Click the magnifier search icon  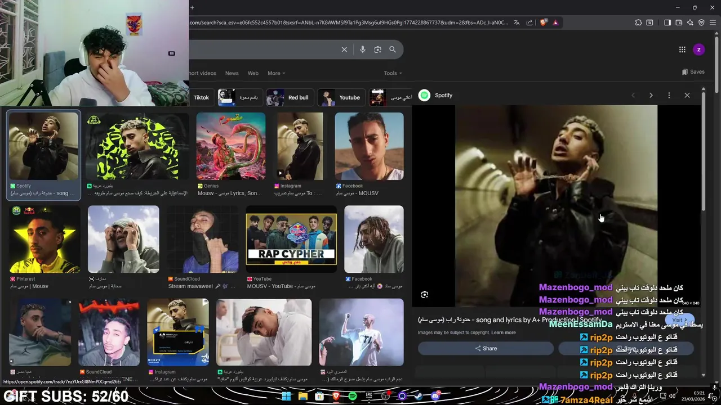pos(393,49)
